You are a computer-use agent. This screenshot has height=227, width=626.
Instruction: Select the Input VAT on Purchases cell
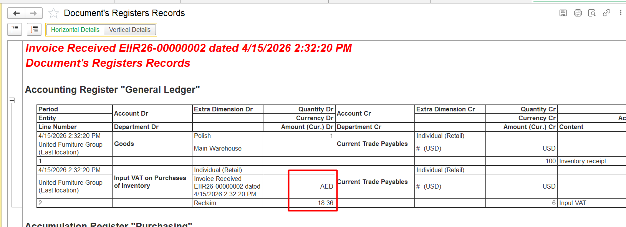point(150,182)
